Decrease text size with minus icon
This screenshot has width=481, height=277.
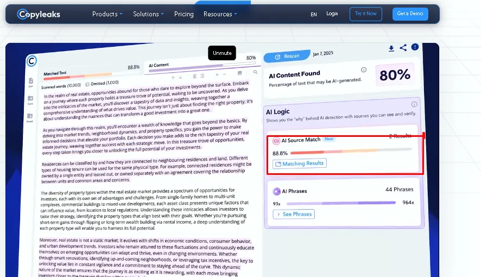click(x=225, y=74)
